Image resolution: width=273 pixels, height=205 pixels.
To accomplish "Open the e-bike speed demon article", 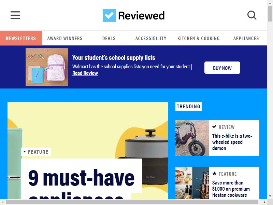I will coord(232,142).
